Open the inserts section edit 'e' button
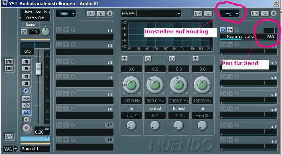282x155 pixels. coord(110,14)
